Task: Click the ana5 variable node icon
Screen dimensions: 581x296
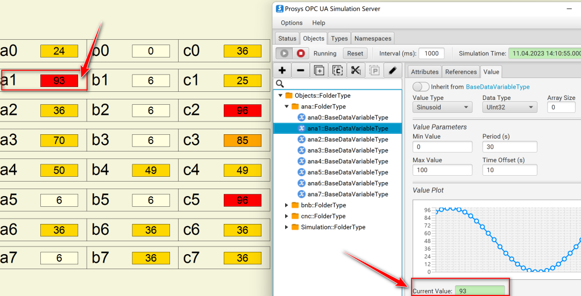Action: (x=302, y=172)
